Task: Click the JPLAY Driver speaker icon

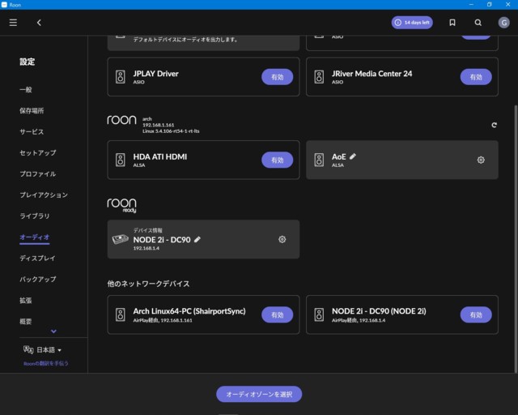Action: tap(121, 77)
